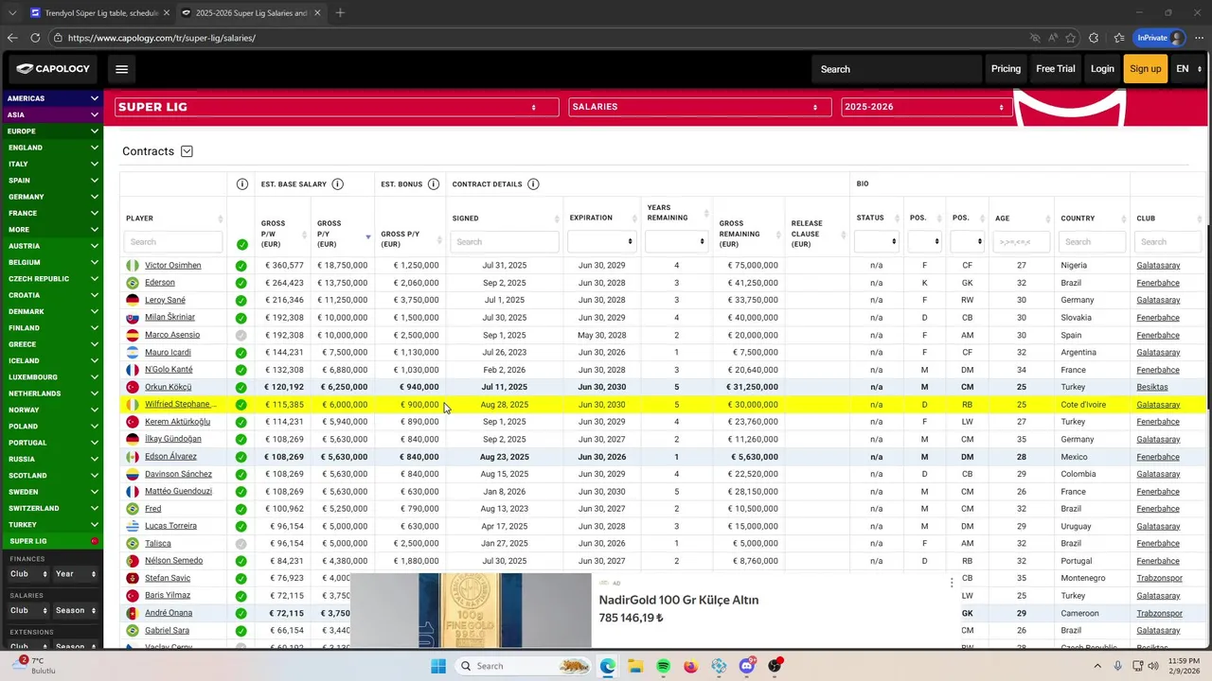Click the red live dot beside Super Lig
This screenshot has height=681, width=1212.
coord(95,541)
